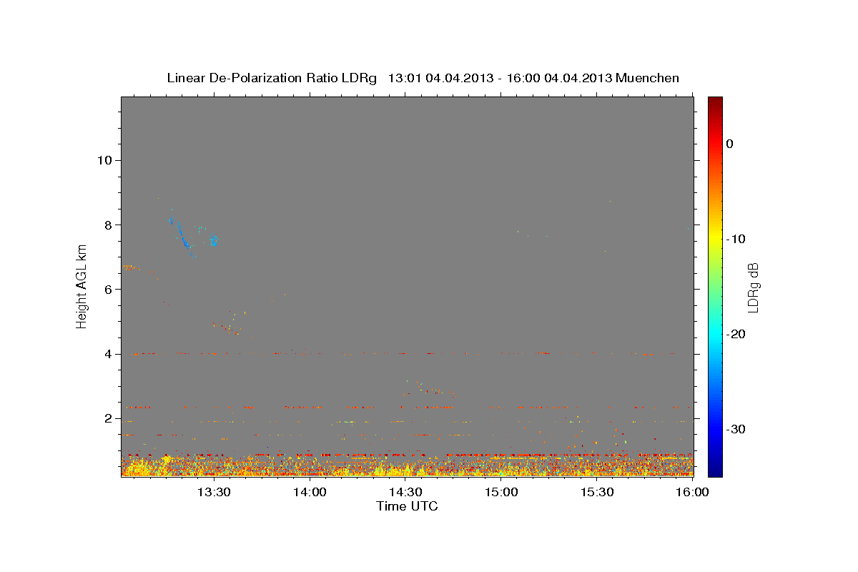The height and width of the screenshot is (572, 858).
Task: Click the plot title 'Linear De-Polarization Ratio LDRg'
Action: pos(271,78)
